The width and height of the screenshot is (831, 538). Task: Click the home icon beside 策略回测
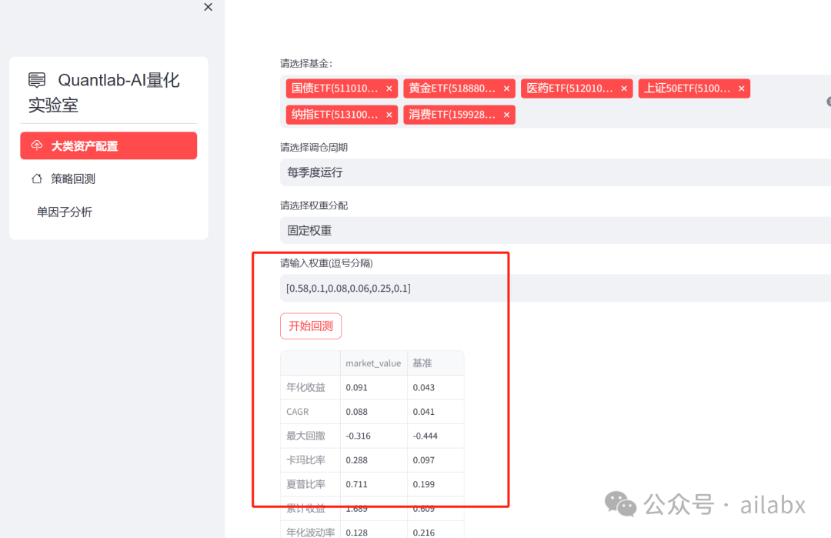point(36,178)
